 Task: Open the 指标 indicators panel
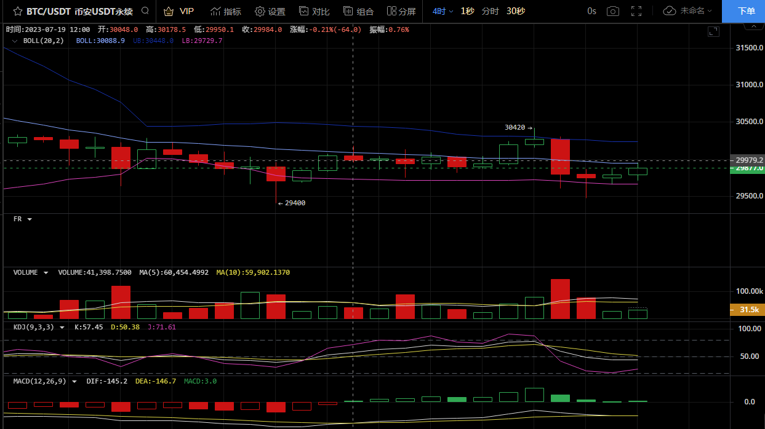click(x=225, y=11)
